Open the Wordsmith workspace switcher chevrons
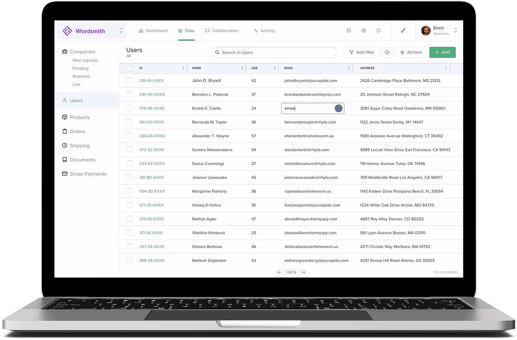Screen dimensions: 517x340 [x=121, y=31]
